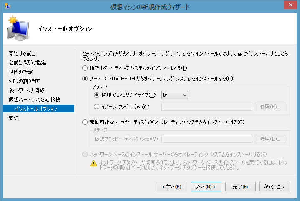Click the yellow warning triangle icon
Screen dimensions: 300x201
coord(94,163)
